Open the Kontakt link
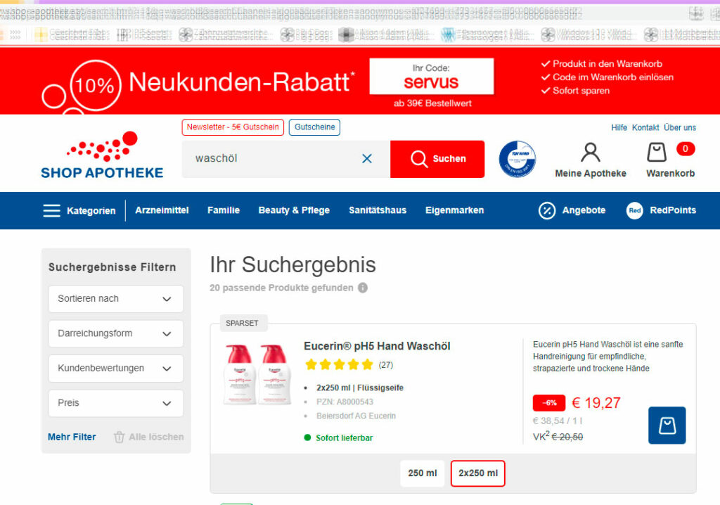 point(645,128)
